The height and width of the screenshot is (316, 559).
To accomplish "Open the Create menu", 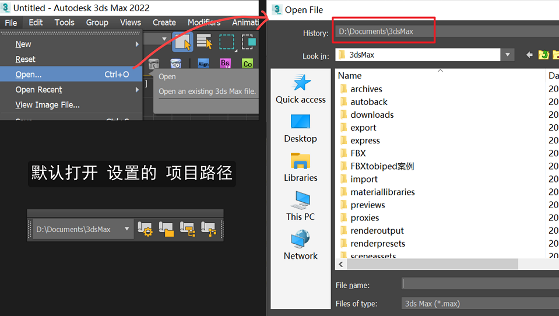I will click(x=164, y=23).
